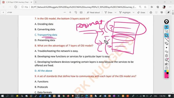174x98 pixels.
Task: Open Edge Settings and more menu
Action: (x=170, y=7)
